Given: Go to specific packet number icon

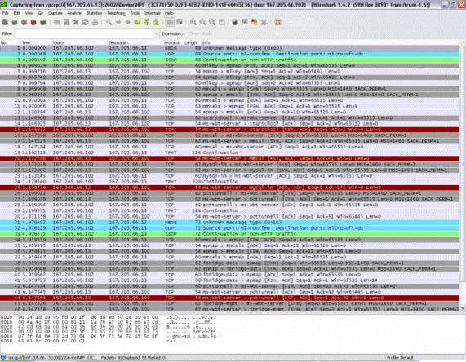Looking at the screenshot, I should 137,22.
